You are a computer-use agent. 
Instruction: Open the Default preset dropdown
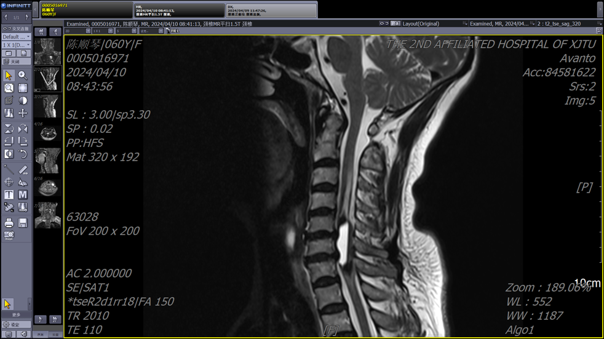point(16,37)
